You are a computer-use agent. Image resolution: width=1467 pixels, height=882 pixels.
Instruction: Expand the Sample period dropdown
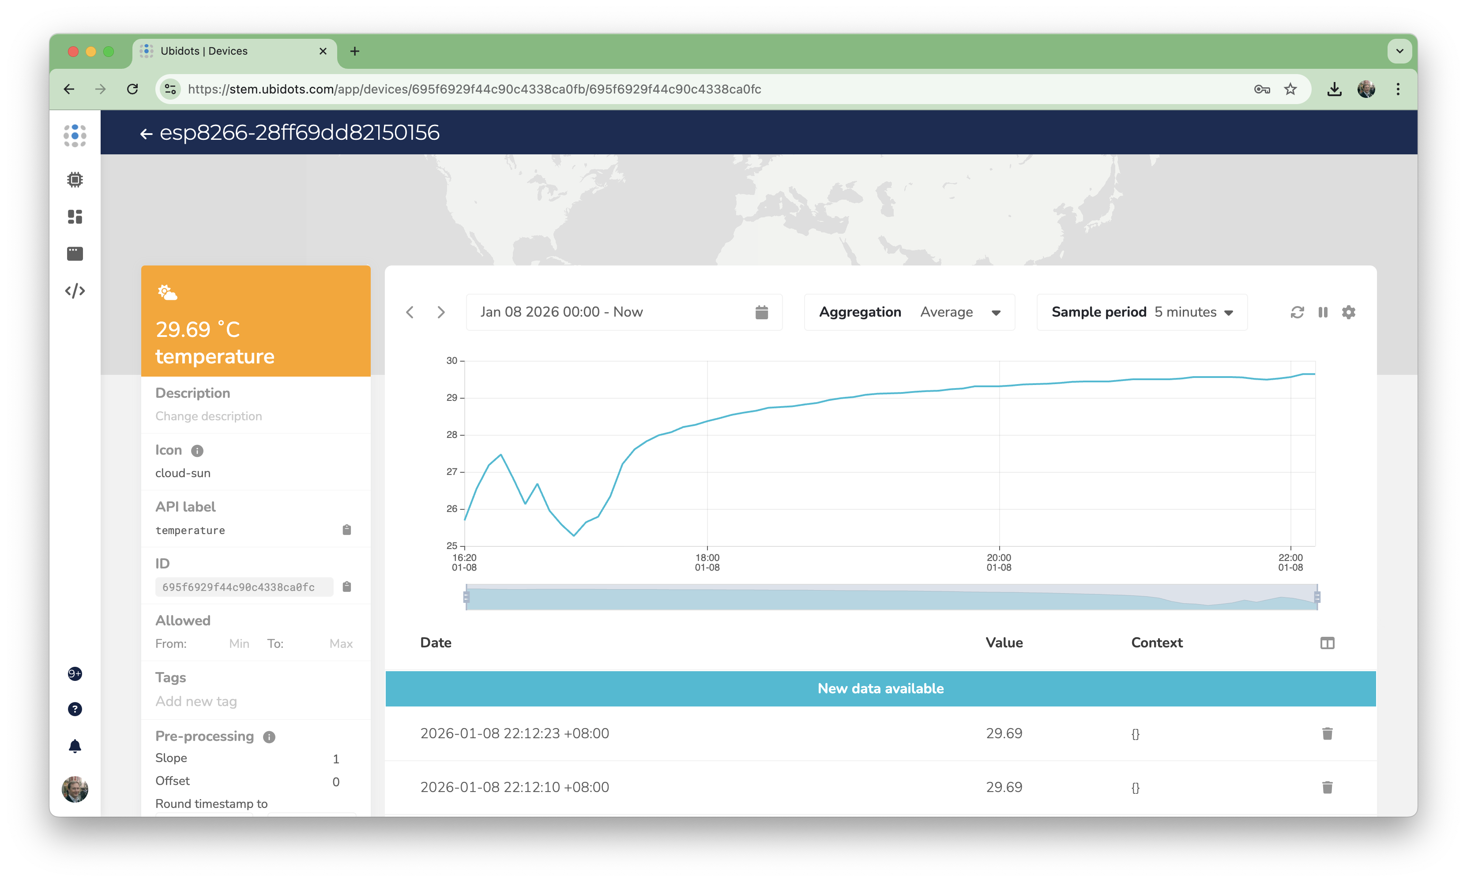tap(1228, 313)
